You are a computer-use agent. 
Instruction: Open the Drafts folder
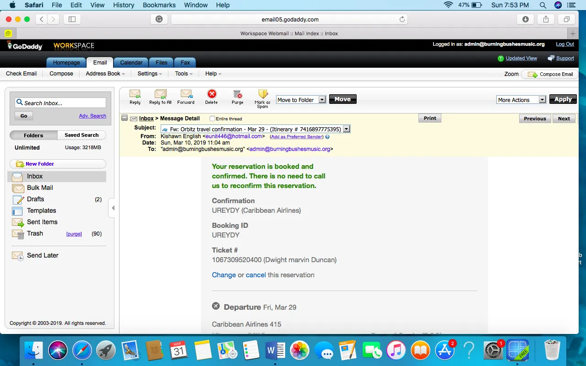(35, 199)
